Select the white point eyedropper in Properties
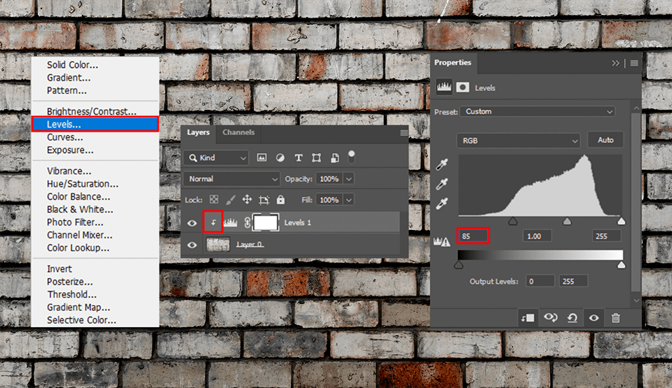Image resolution: width=672 pixels, height=388 pixels. tap(442, 203)
